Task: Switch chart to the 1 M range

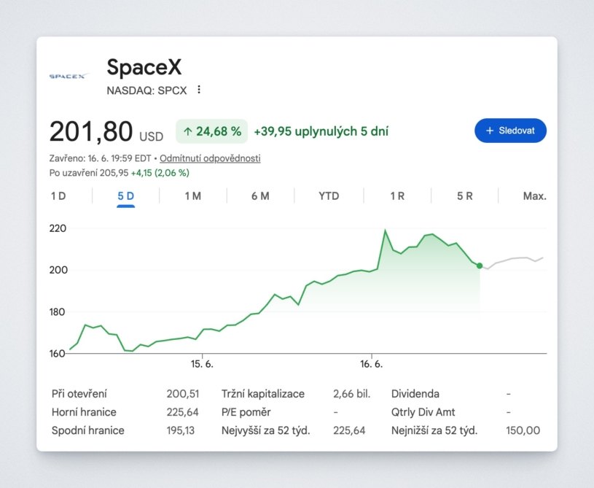Action: [193, 196]
